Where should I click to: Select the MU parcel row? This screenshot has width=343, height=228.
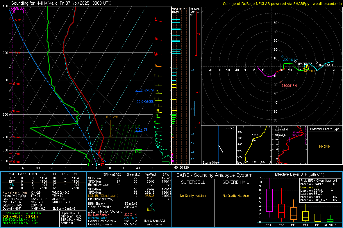[x=44, y=188]
